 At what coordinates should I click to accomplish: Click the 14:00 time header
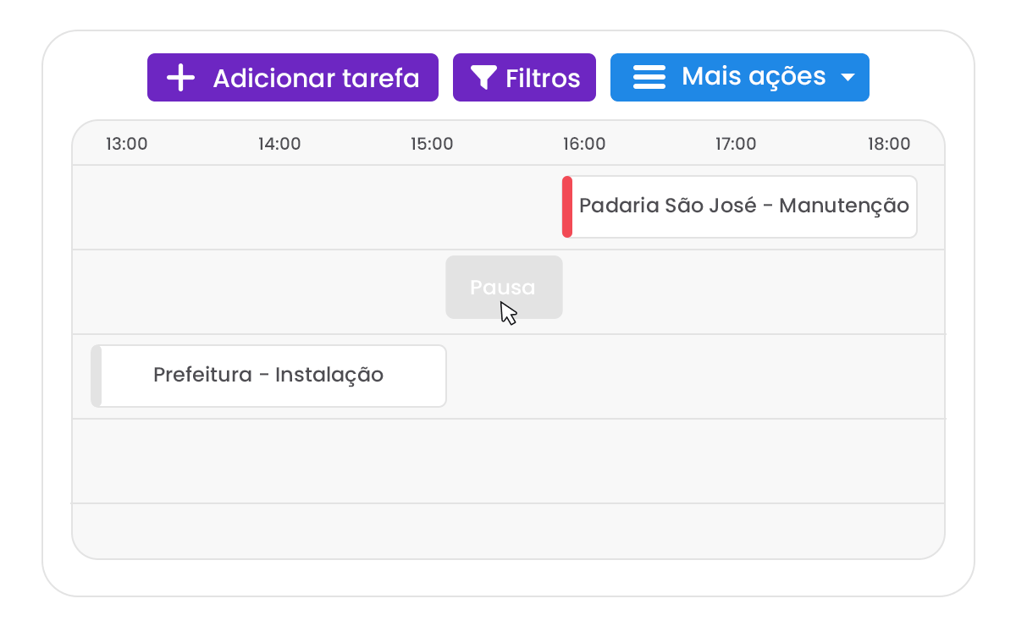point(279,144)
